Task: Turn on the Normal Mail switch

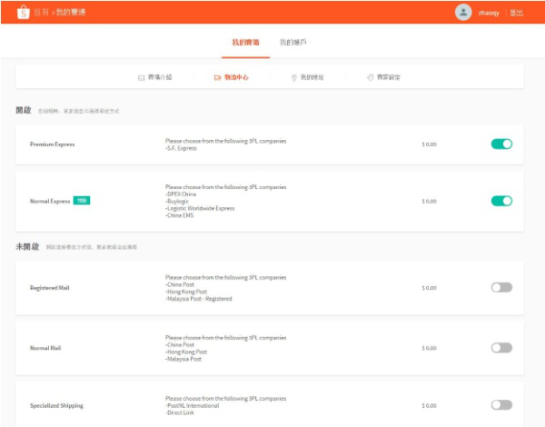Action: click(x=501, y=347)
